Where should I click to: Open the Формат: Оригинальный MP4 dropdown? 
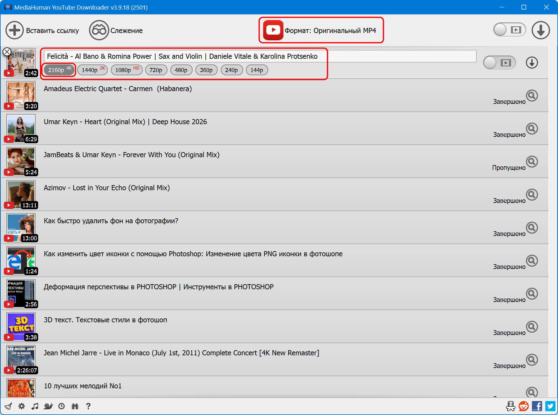[x=321, y=30]
